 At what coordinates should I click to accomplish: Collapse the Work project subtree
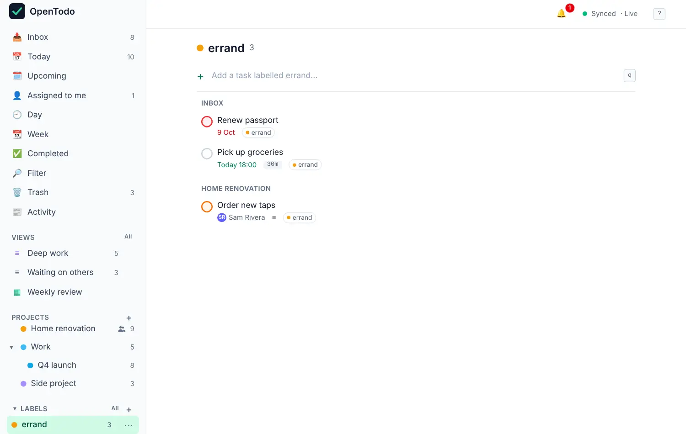click(x=11, y=347)
